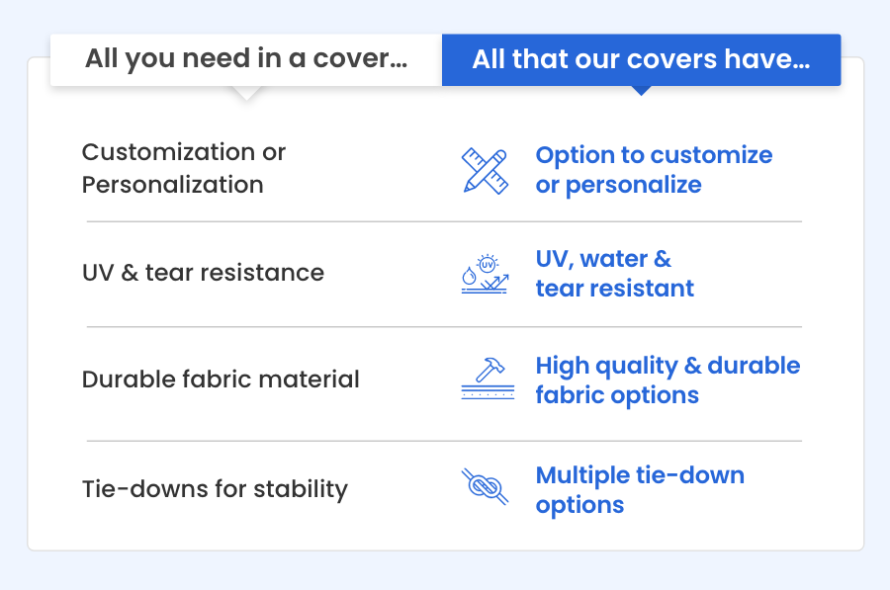Open "Multiple tie-down options" link
The height and width of the screenshot is (590, 890).
(x=639, y=489)
